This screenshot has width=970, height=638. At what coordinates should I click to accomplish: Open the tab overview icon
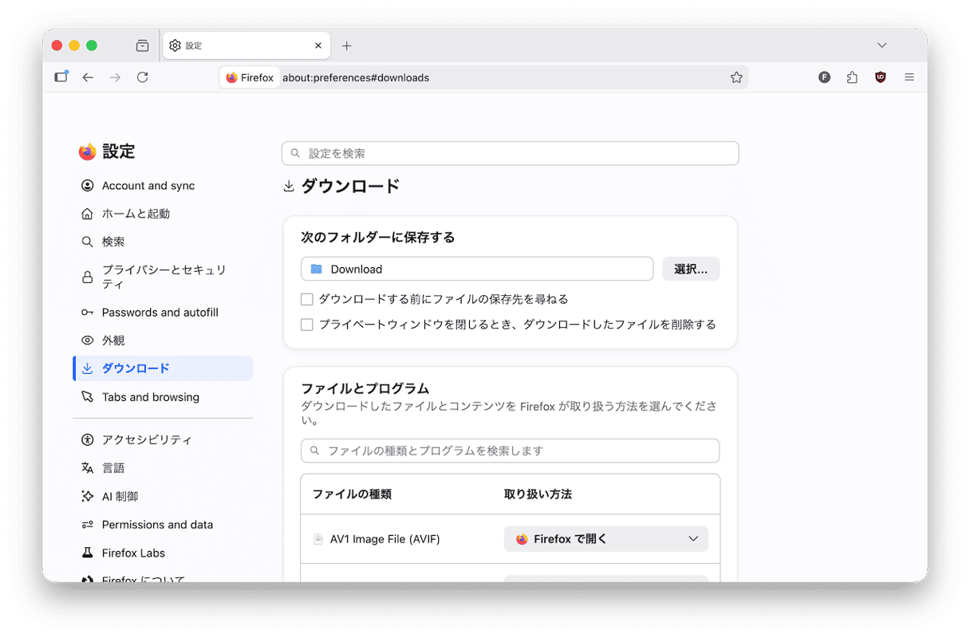coord(142,45)
